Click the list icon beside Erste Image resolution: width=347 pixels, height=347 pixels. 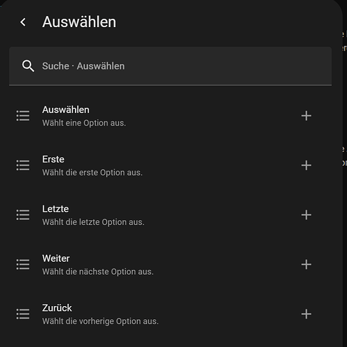23,165
